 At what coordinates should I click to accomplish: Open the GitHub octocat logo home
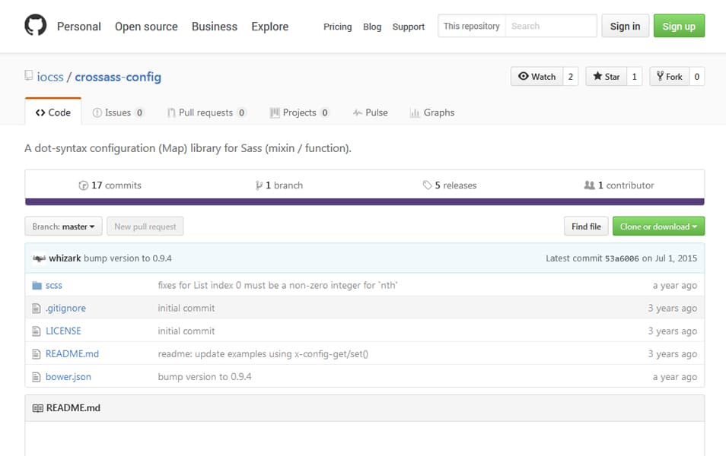36,25
